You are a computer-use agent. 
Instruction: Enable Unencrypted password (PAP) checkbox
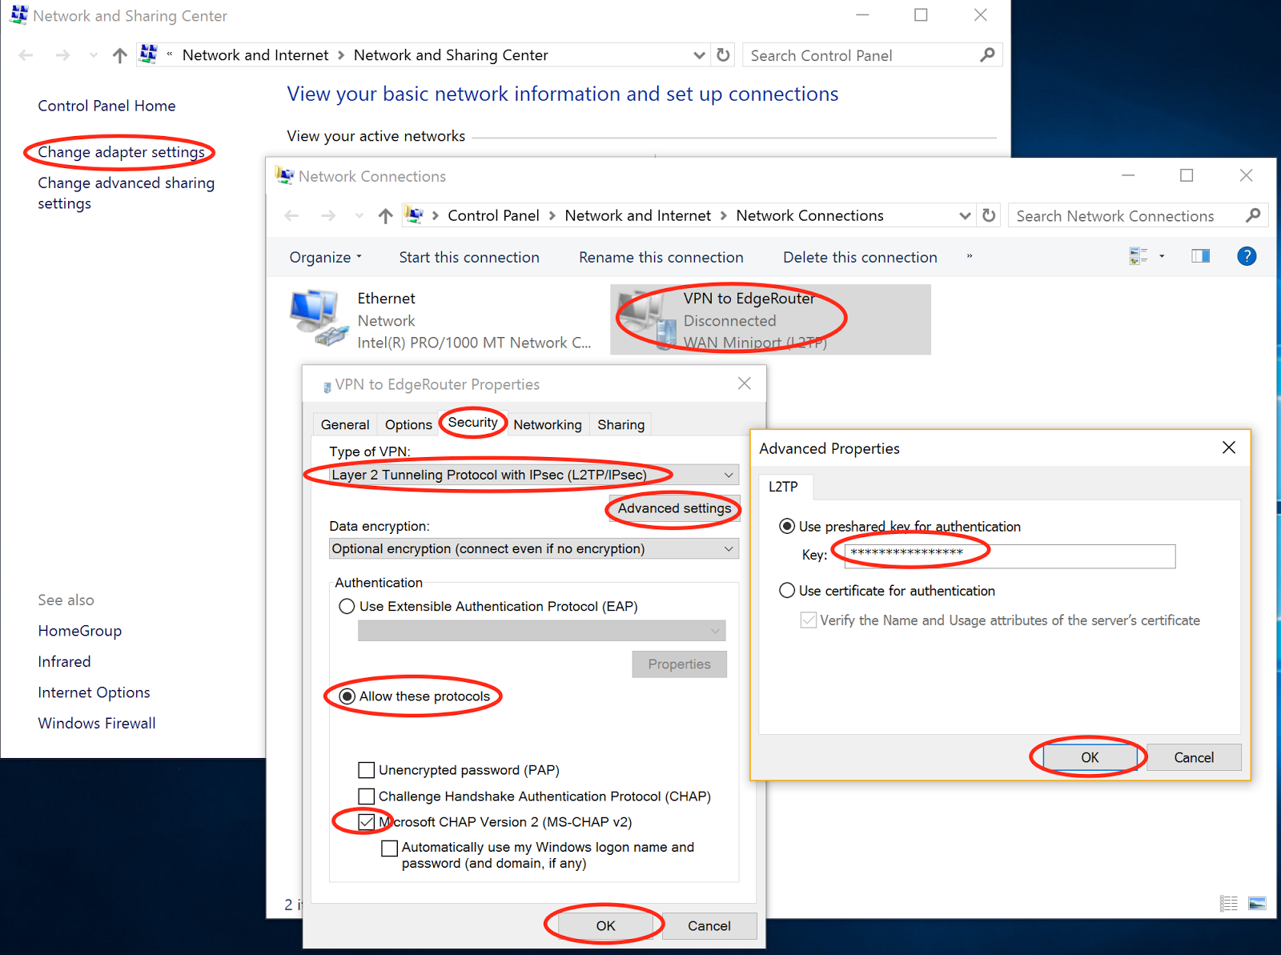[x=367, y=770]
